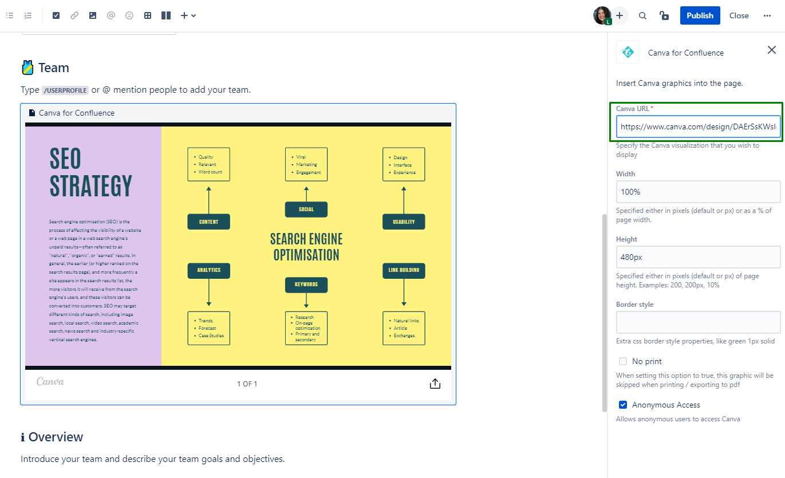Image resolution: width=785 pixels, height=478 pixels.
Task: Select the numbered list option
Action: coord(28,15)
